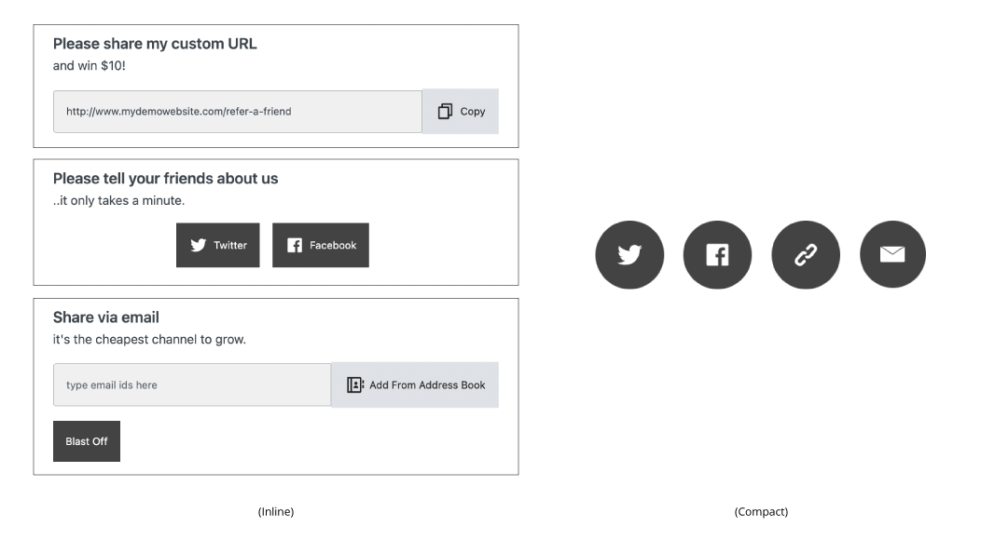Click the copy pages icon beside Copy
Viewport: 995px width, 540px height.
click(x=445, y=111)
